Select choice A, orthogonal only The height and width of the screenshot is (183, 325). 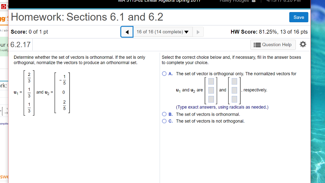tap(164, 73)
